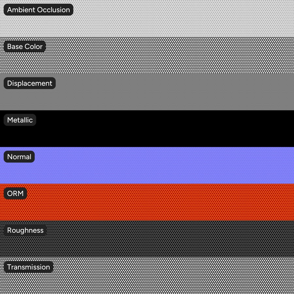Open the black Metallic texture strip

click(x=147, y=129)
